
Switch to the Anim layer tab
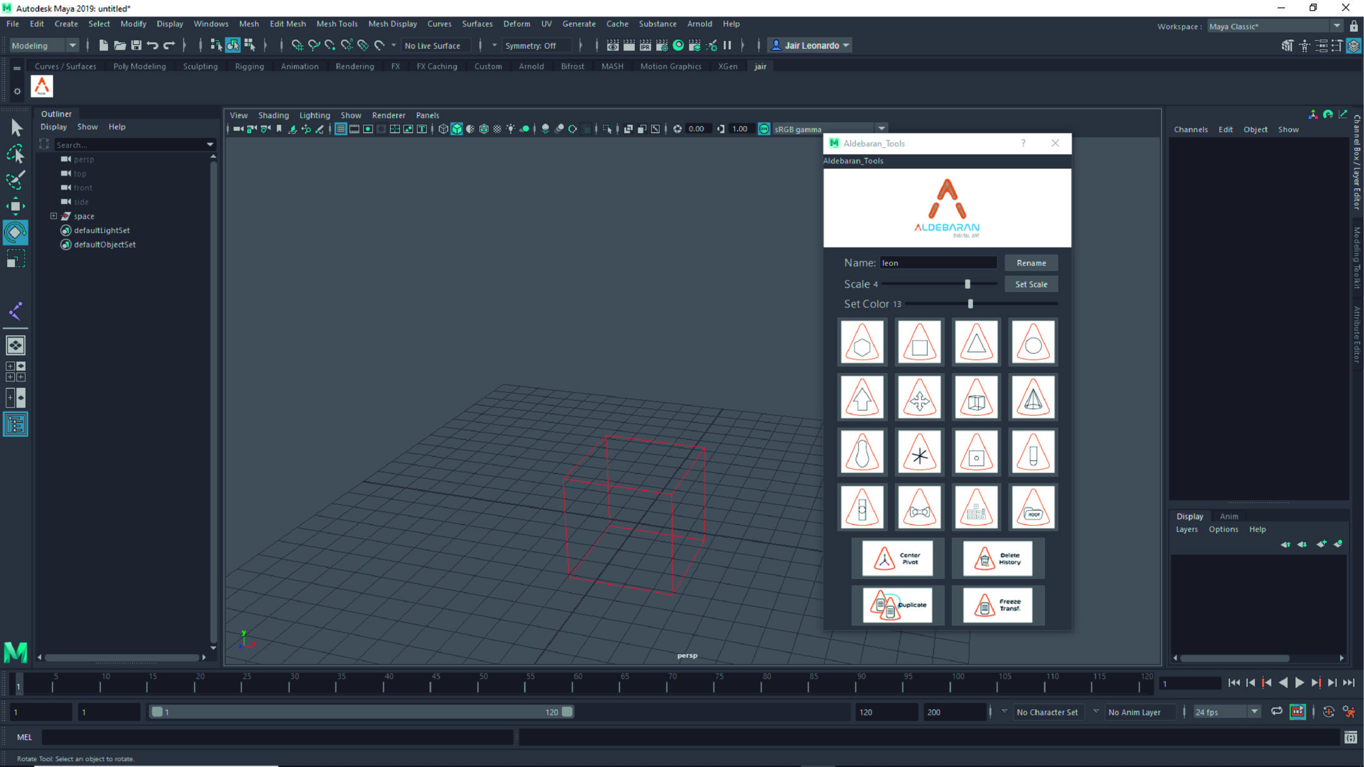pyautogui.click(x=1228, y=516)
